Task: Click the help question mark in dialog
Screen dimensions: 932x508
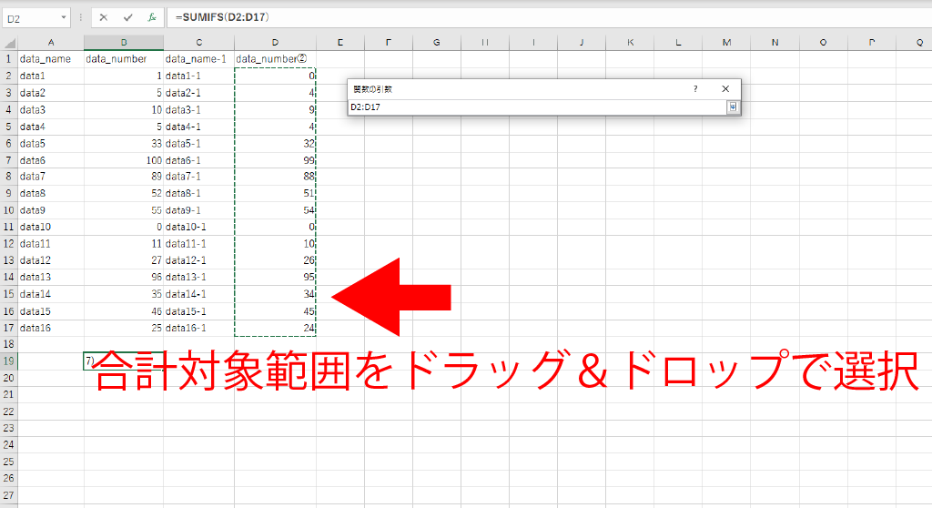Action: (x=695, y=89)
